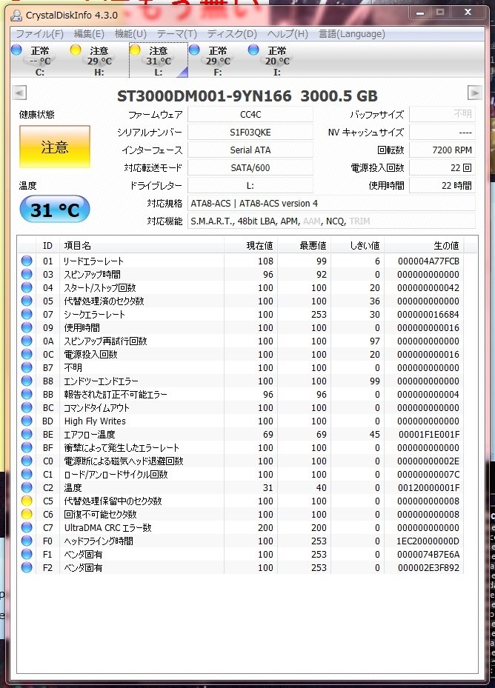Click the drive letter field L:
The width and height of the screenshot is (495, 688).
tap(250, 186)
